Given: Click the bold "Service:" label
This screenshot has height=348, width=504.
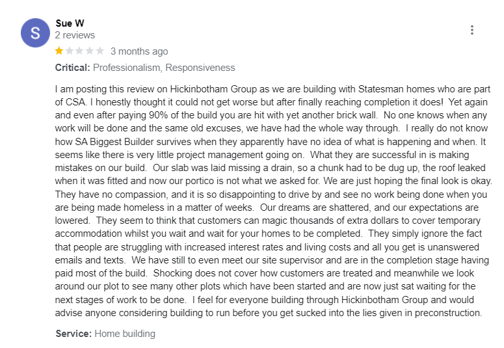Looking at the screenshot, I should [x=73, y=334].
